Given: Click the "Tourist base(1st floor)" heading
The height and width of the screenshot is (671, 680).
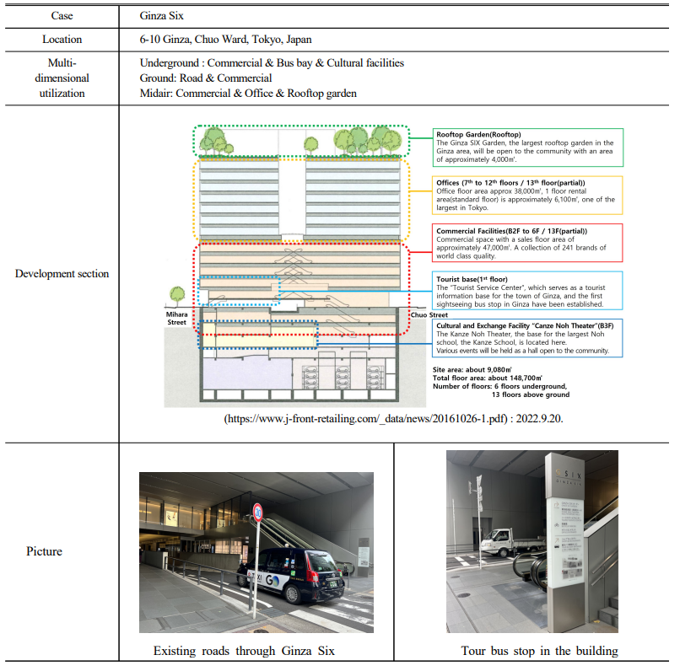Looking at the screenshot, I should pyautogui.click(x=472, y=279).
